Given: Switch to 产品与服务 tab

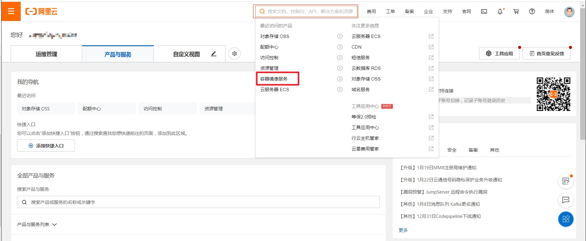Looking at the screenshot, I should click(118, 54).
